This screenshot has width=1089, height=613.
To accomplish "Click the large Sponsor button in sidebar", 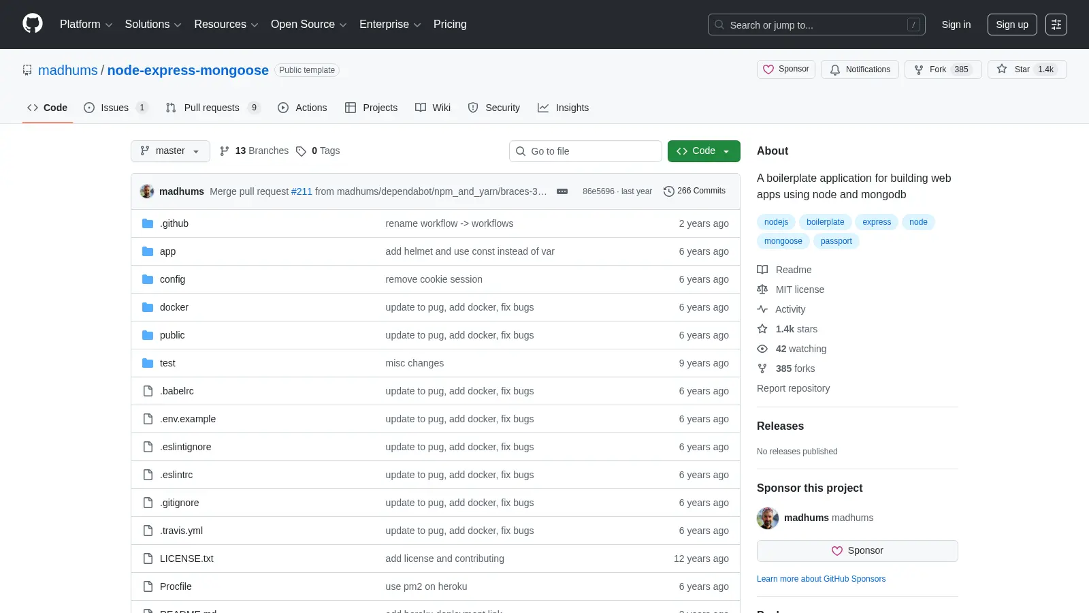I will [858, 551].
